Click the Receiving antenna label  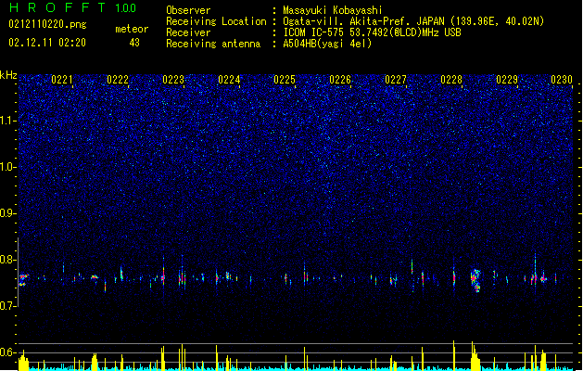pyautogui.click(x=213, y=44)
